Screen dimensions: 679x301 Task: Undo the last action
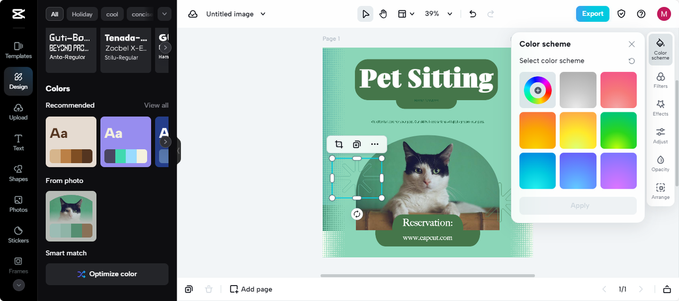[x=473, y=14]
